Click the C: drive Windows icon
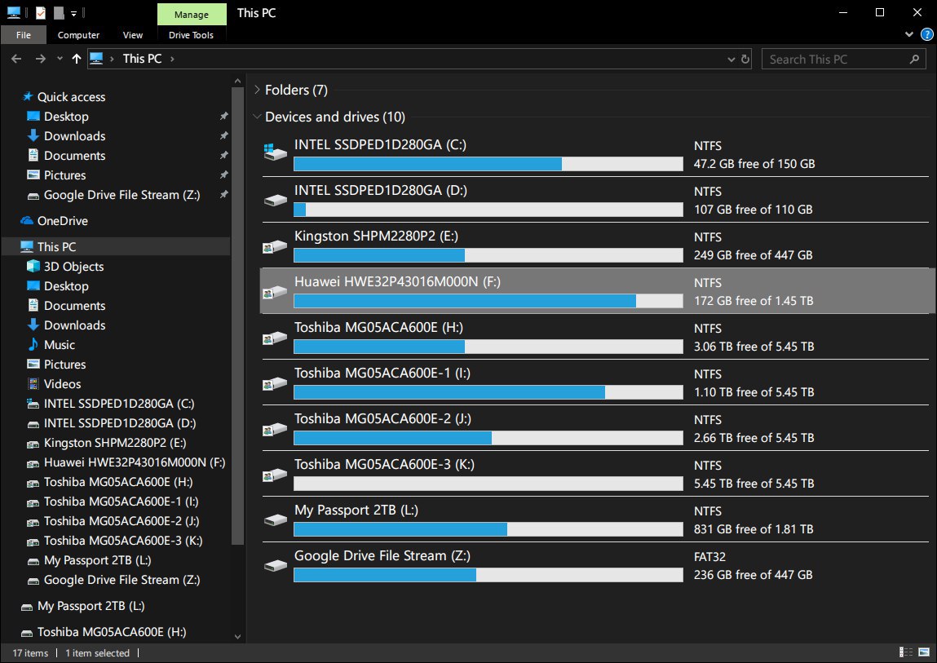 click(x=276, y=152)
